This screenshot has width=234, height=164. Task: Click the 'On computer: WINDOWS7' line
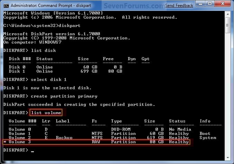tap(32, 42)
